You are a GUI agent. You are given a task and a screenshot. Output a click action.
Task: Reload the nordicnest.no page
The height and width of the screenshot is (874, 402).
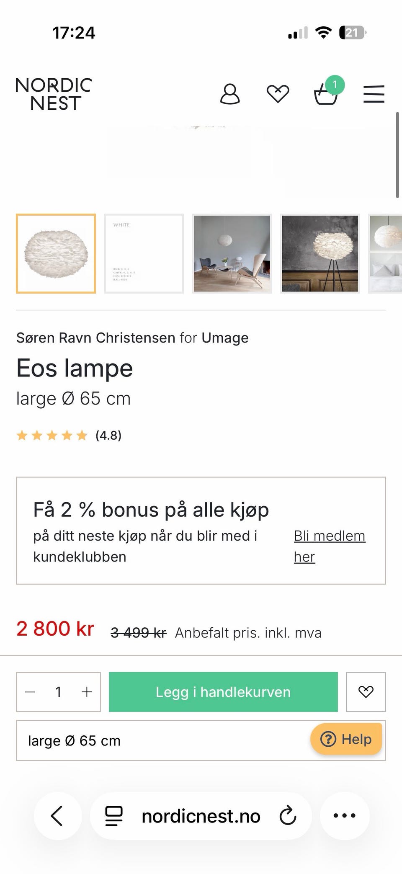(x=288, y=816)
